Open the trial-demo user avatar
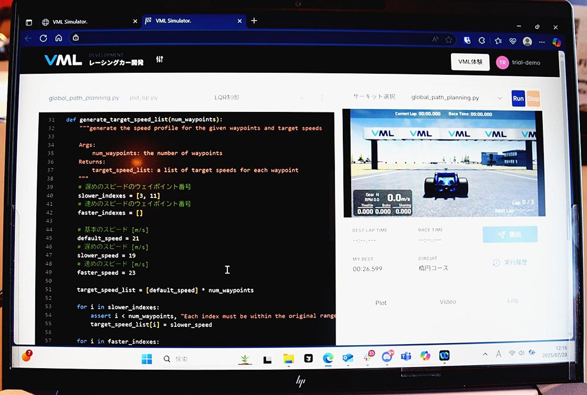Image resolution: width=587 pixels, height=395 pixels. [x=502, y=63]
